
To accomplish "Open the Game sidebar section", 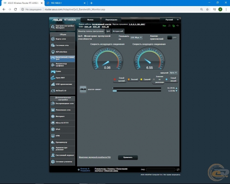I will click(x=62, y=71).
